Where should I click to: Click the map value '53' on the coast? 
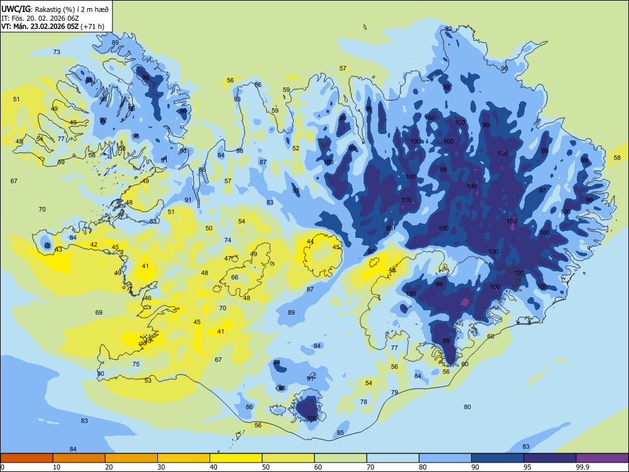pos(148,380)
